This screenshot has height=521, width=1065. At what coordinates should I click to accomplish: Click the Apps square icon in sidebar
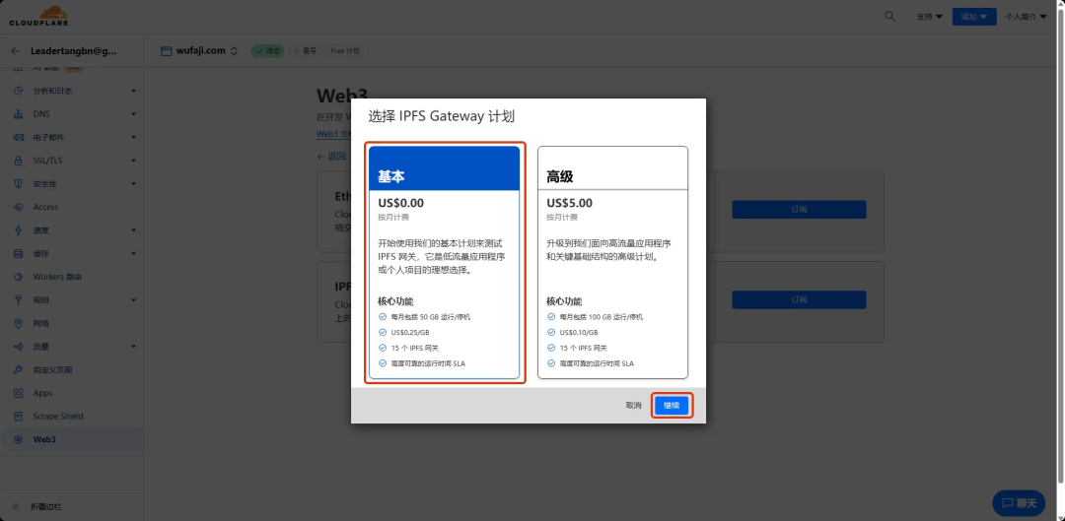coord(19,393)
